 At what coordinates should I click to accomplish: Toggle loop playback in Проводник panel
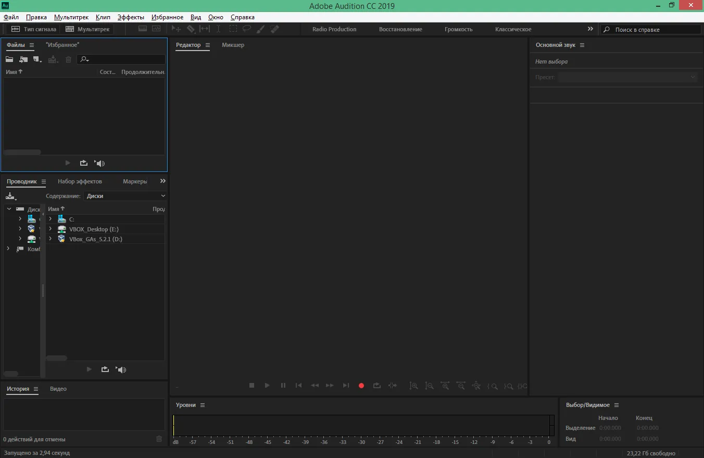(x=105, y=369)
